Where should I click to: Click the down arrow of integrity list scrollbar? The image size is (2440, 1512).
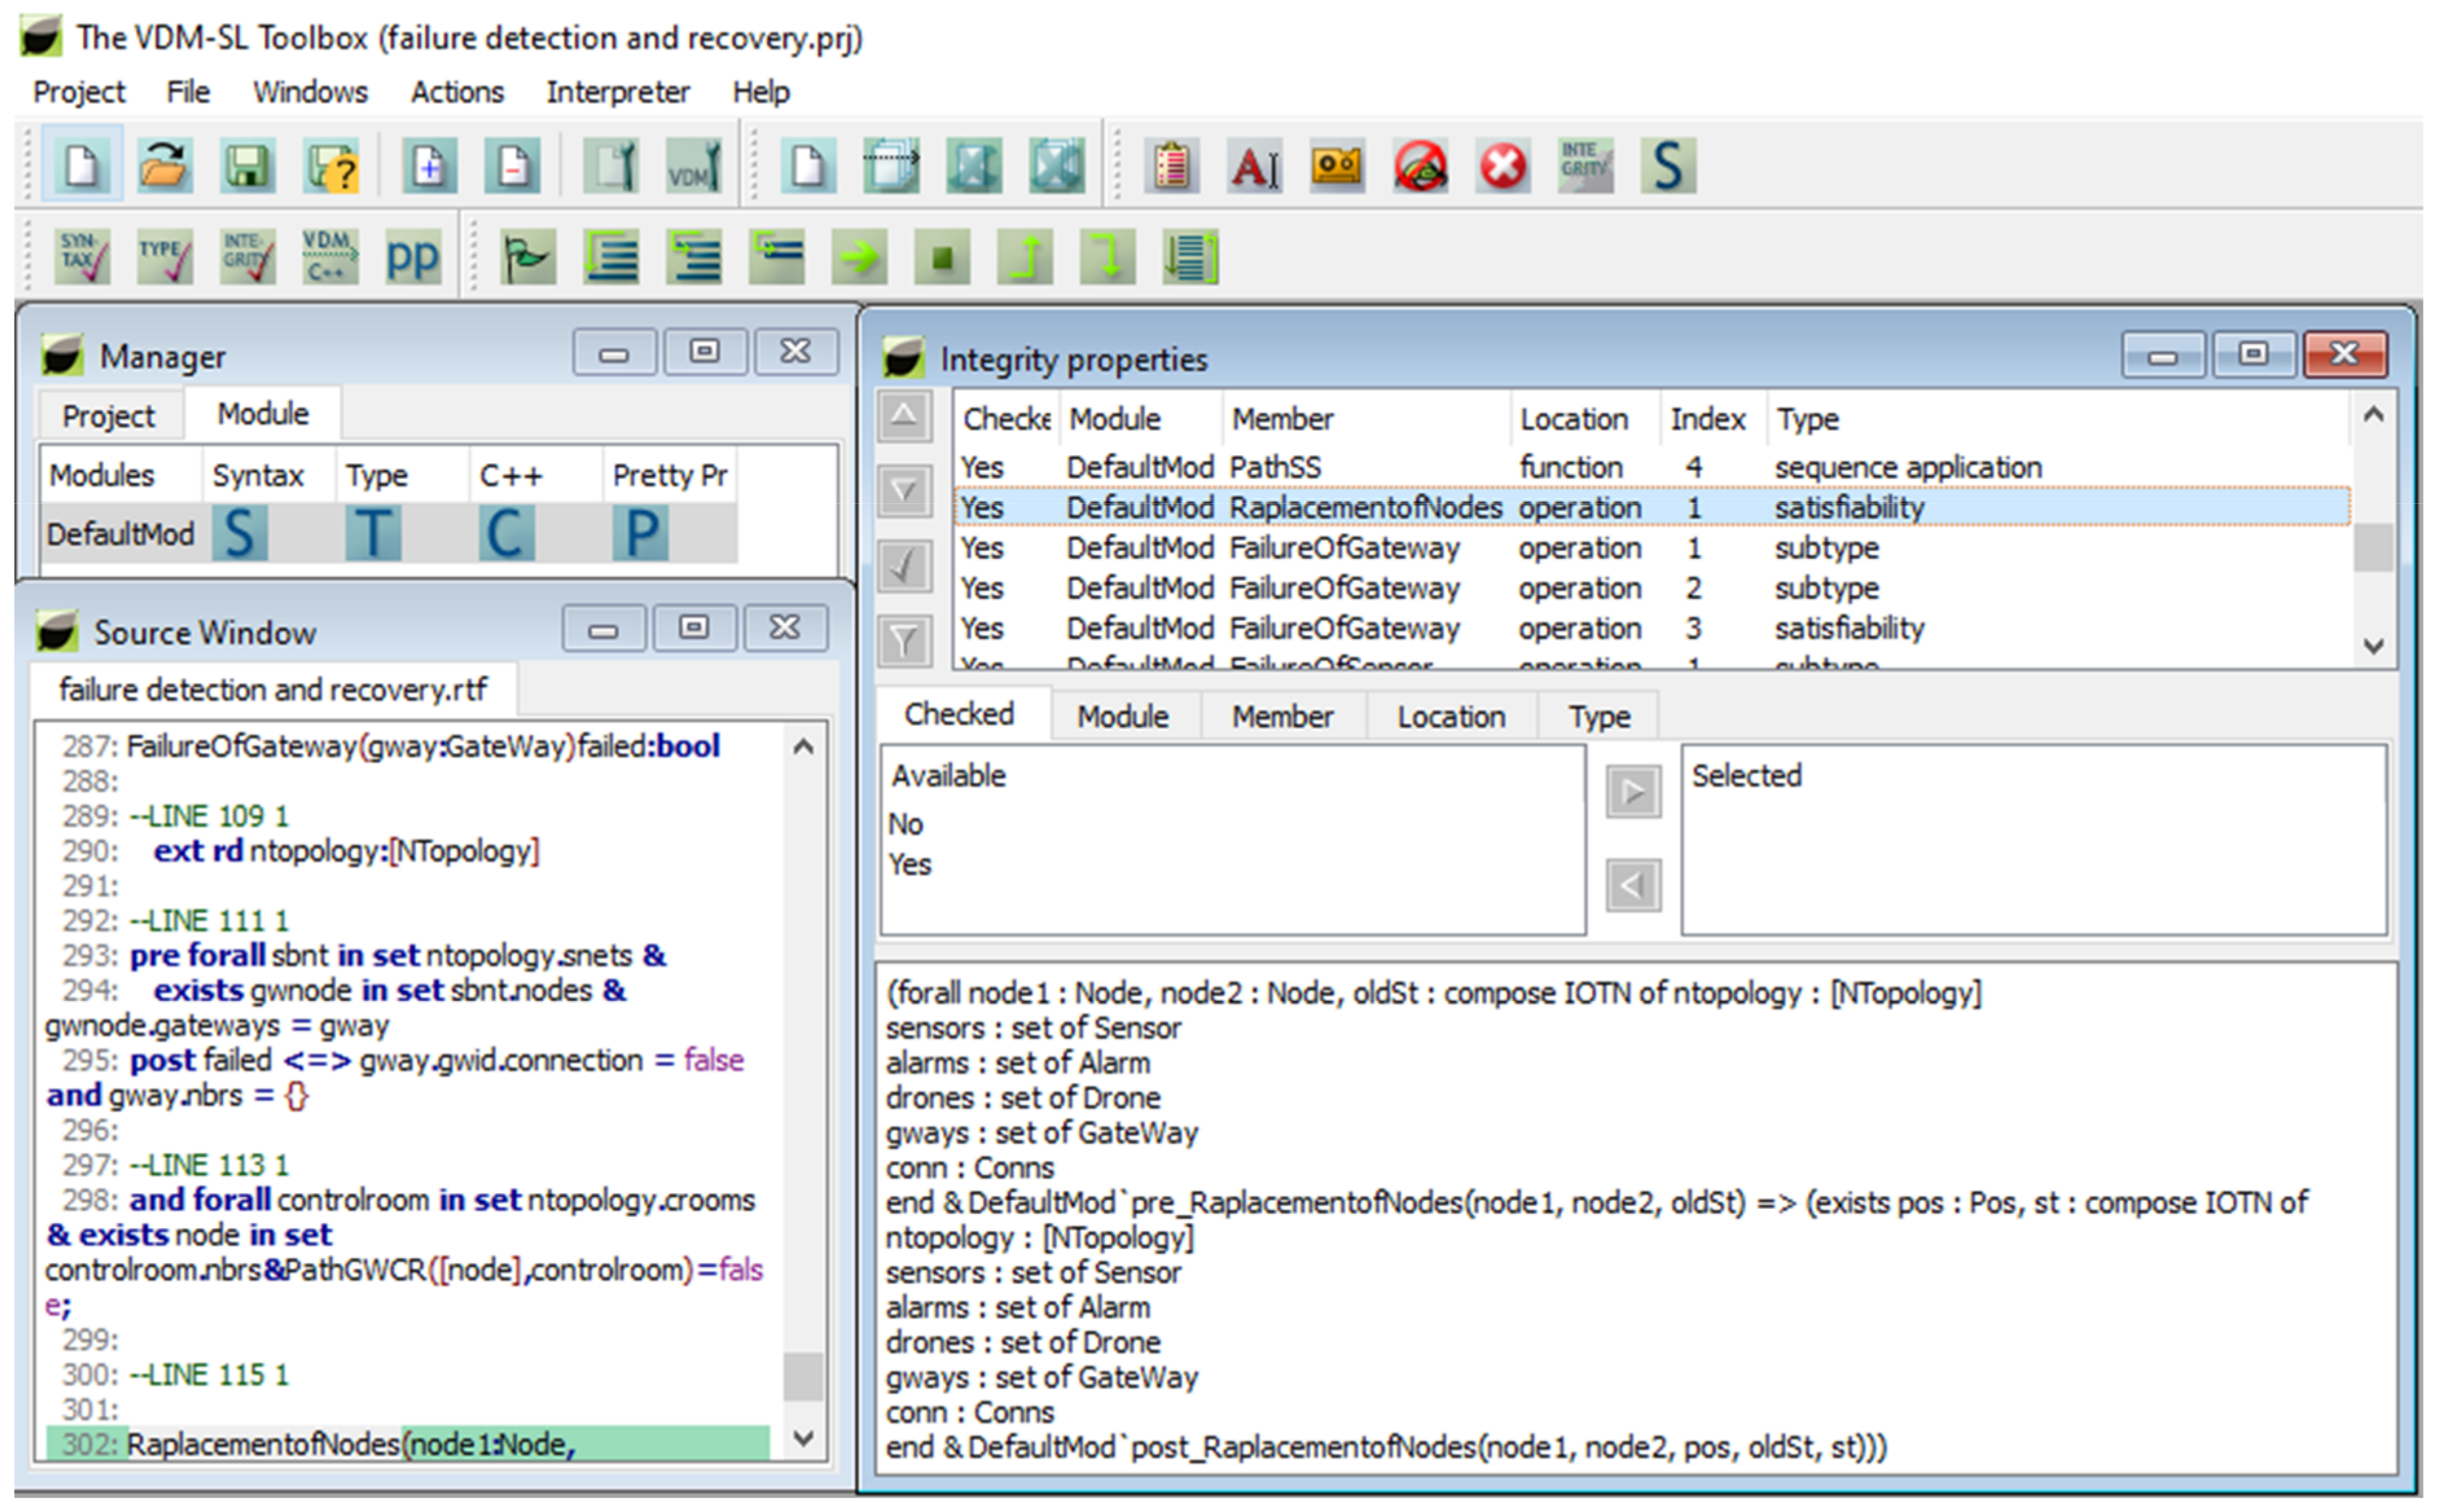tap(2373, 646)
